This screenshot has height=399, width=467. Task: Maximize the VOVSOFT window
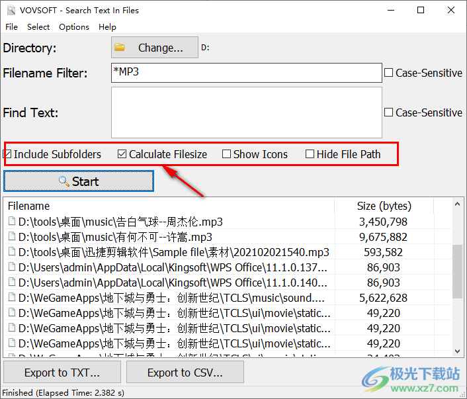(421, 10)
